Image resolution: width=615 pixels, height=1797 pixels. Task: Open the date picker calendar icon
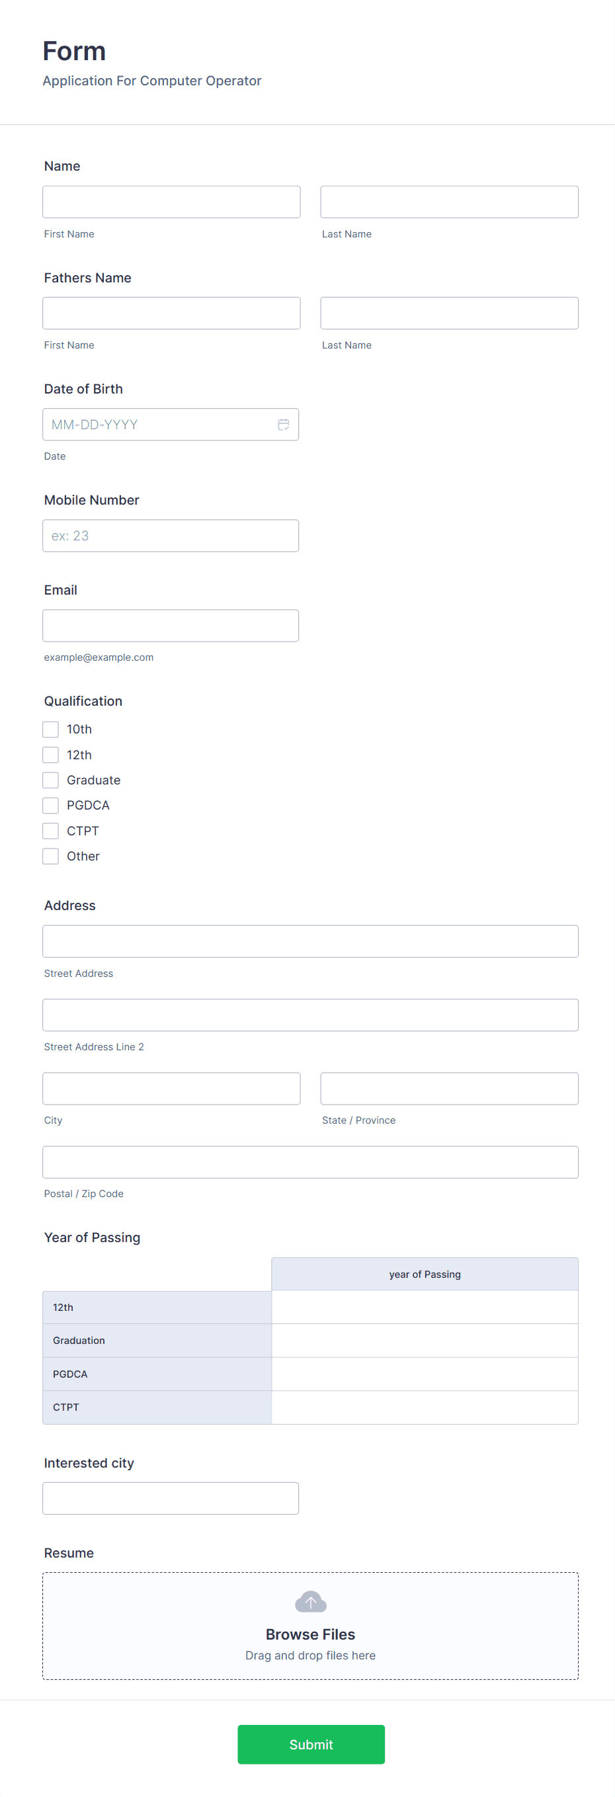(283, 423)
